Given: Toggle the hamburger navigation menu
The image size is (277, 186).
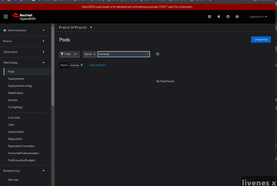Looking at the screenshot, I should point(6,17).
